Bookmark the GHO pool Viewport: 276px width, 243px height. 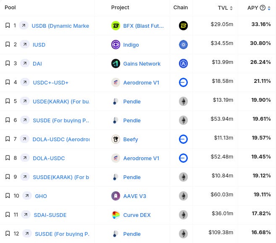[x=8, y=195]
